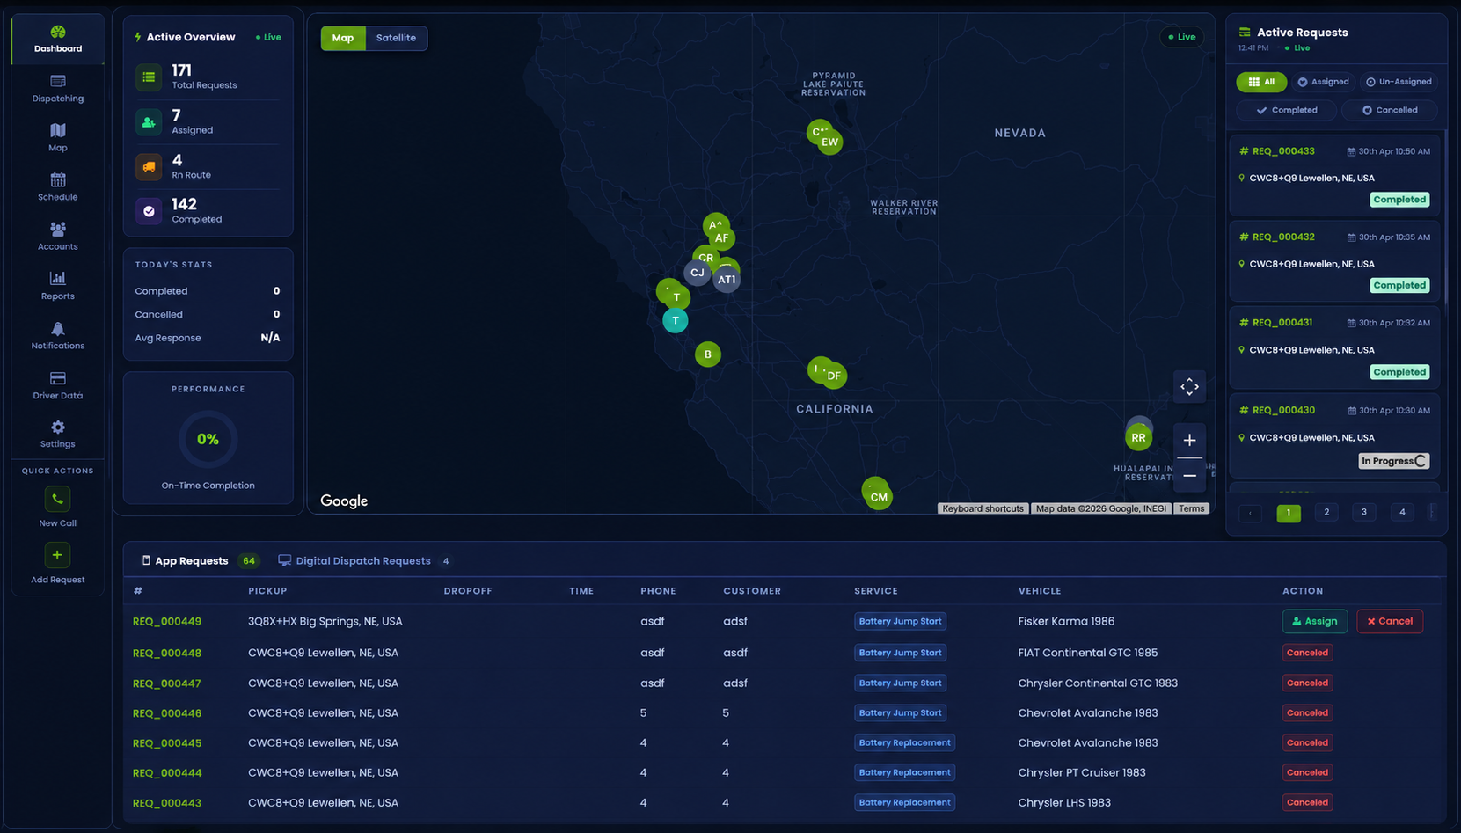Viewport: 1461px width, 833px height.
Task: Zoom in on the map
Action: [1189, 440]
